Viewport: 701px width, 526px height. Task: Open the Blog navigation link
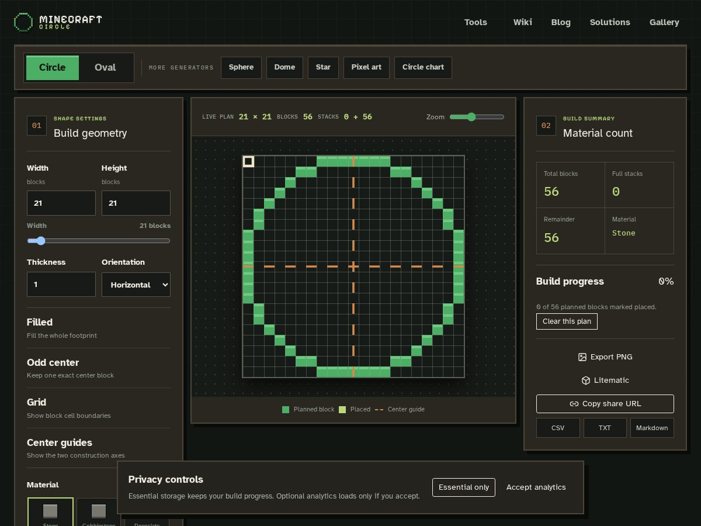click(561, 22)
